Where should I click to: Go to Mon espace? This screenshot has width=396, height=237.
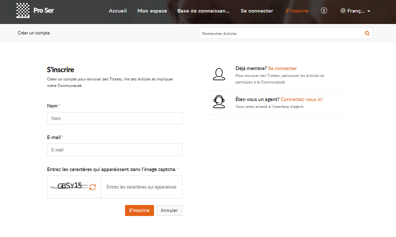pos(152,10)
